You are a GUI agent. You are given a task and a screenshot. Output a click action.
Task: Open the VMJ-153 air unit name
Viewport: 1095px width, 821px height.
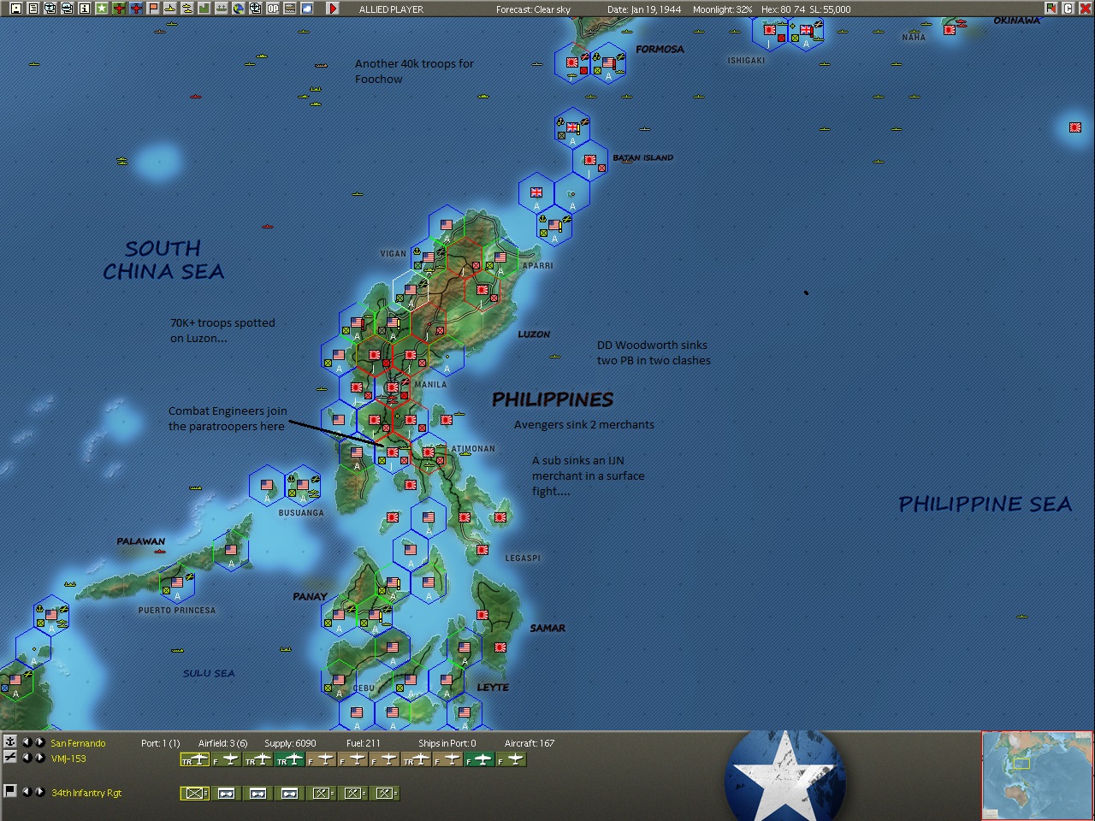click(x=68, y=759)
